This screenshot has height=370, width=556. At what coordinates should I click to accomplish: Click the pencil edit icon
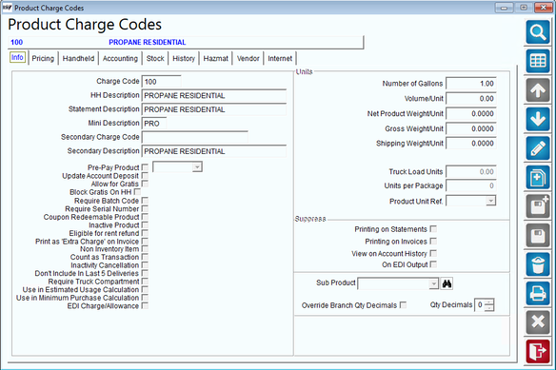pos(538,148)
